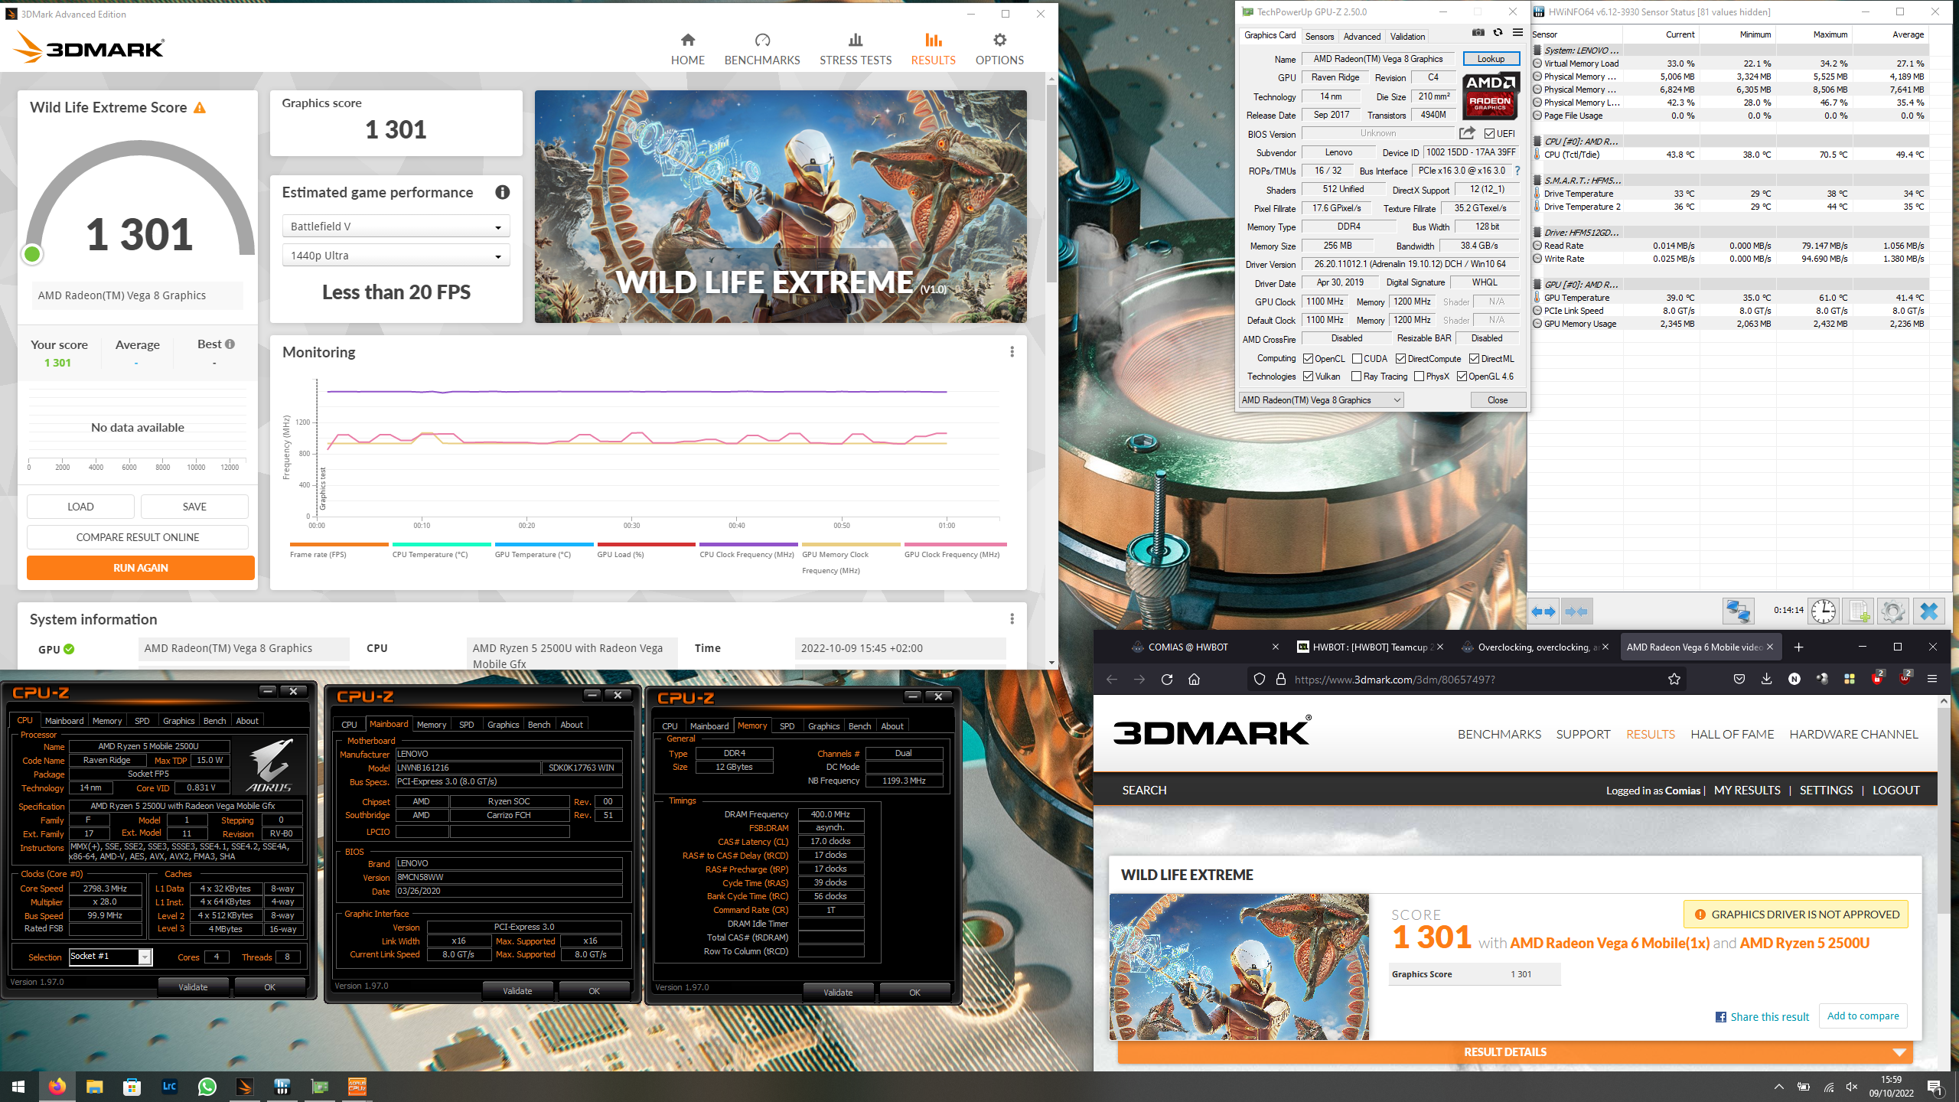The image size is (1959, 1102).
Task: Click GPU-Z BIOS export share icon
Action: click(1466, 133)
